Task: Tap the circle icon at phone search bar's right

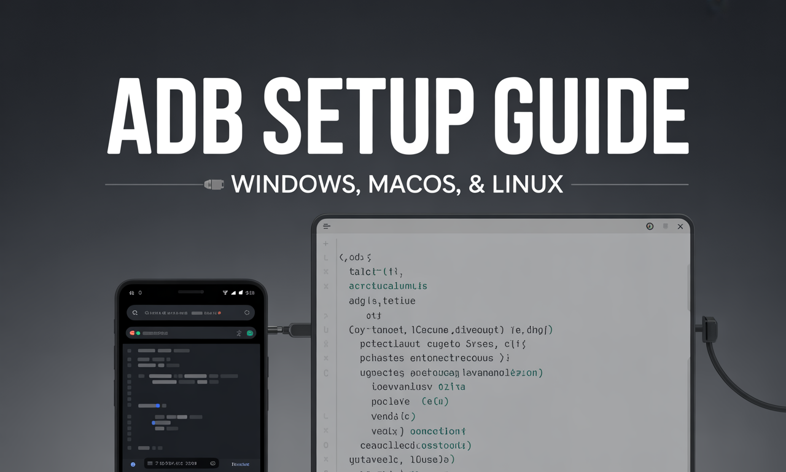Action: pos(247,312)
